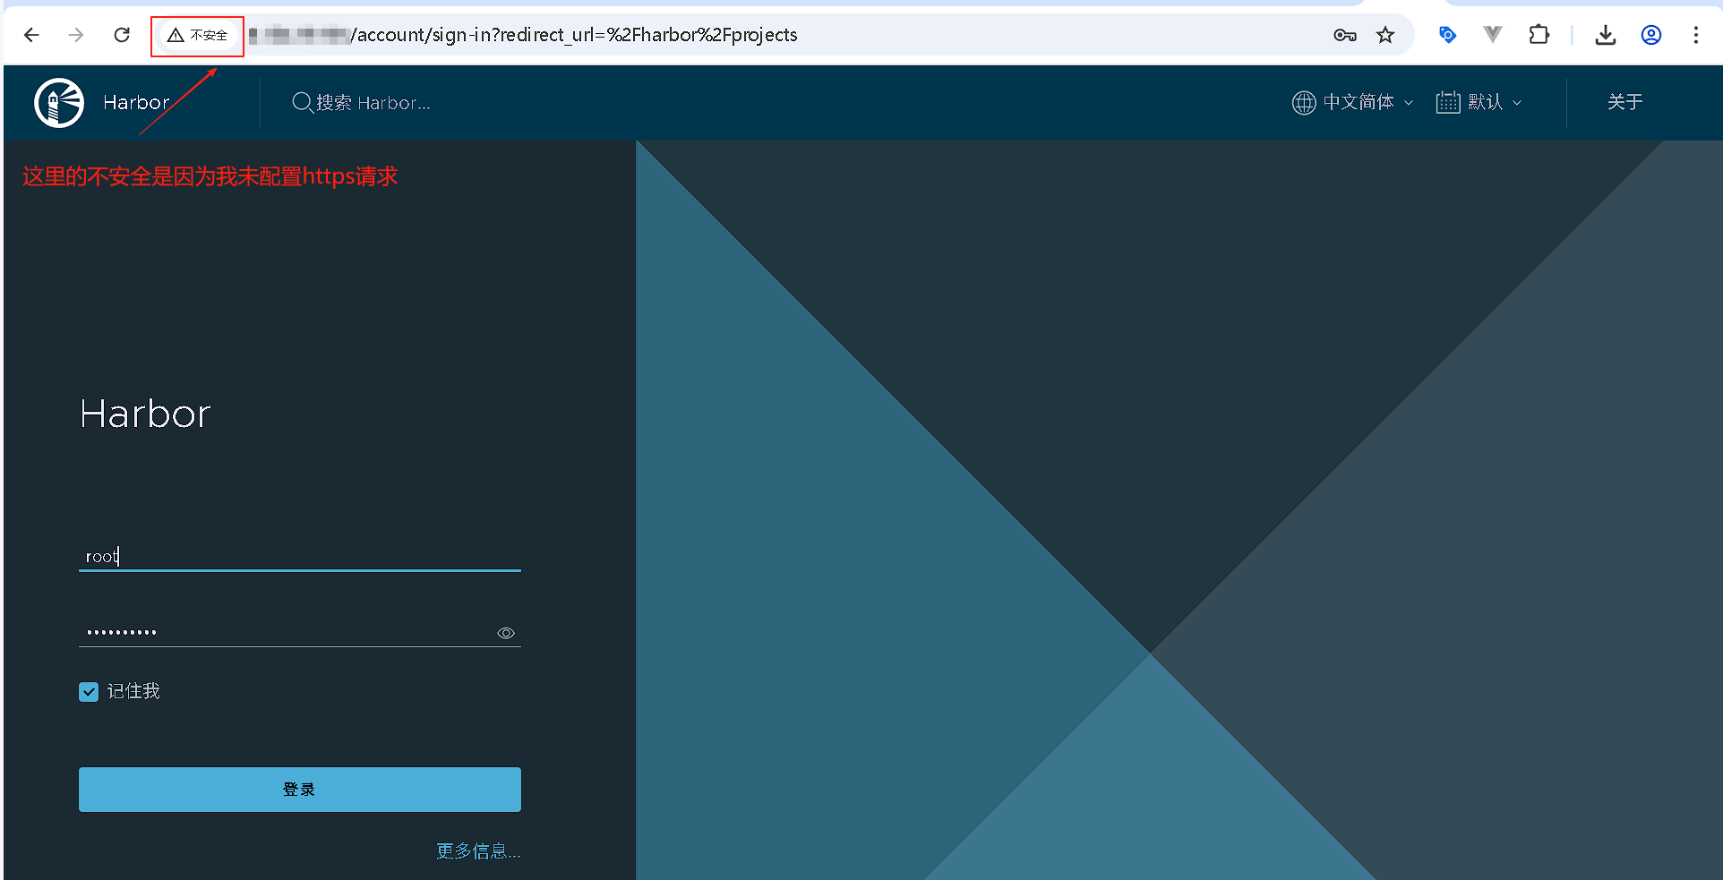Image resolution: width=1723 pixels, height=880 pixels.
Task: Uncheck the 记住我 remember me checkbox
Action: pos(89,691)
